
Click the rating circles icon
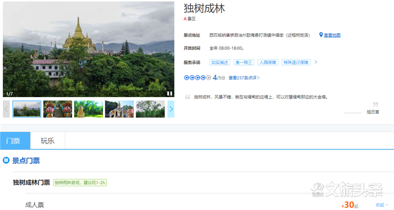(x=198, y=77)
